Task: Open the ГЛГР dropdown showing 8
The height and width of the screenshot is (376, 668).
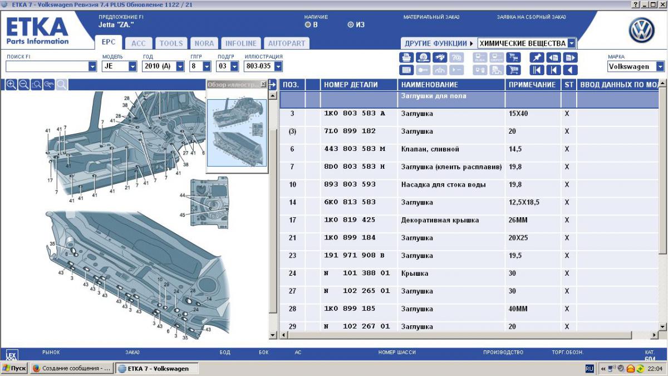Action: coord(207,66)
